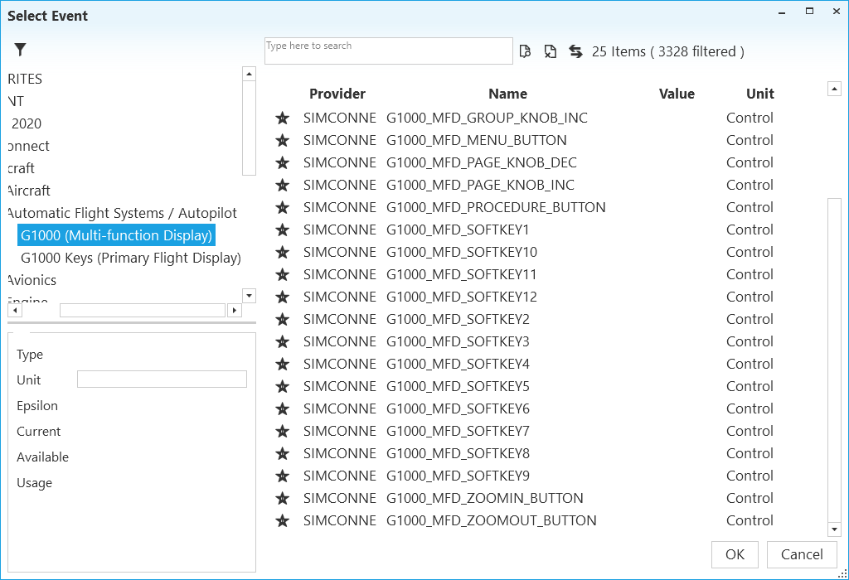Focus the Type here to search box

point(389,51)
